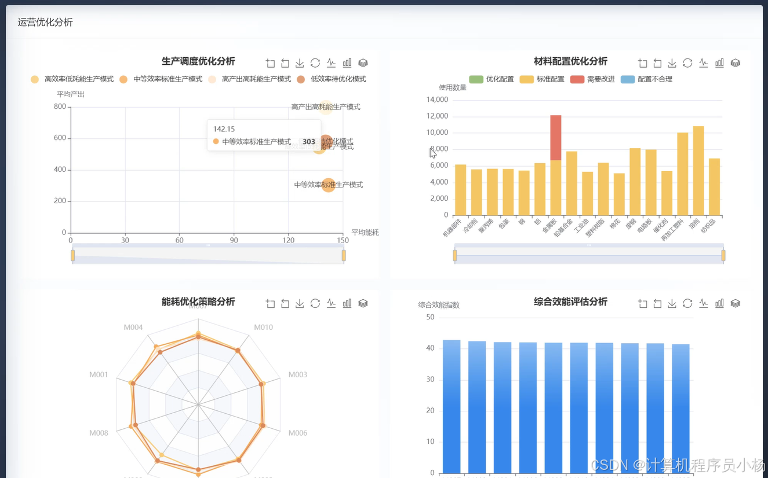Undo zoom in 能耗优化策略分析 toolbox
The height and width of the screenshot is (478, 768).
285,304
